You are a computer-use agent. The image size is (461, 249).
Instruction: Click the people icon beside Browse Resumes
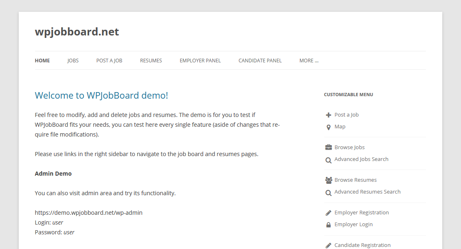click(329, 180)
